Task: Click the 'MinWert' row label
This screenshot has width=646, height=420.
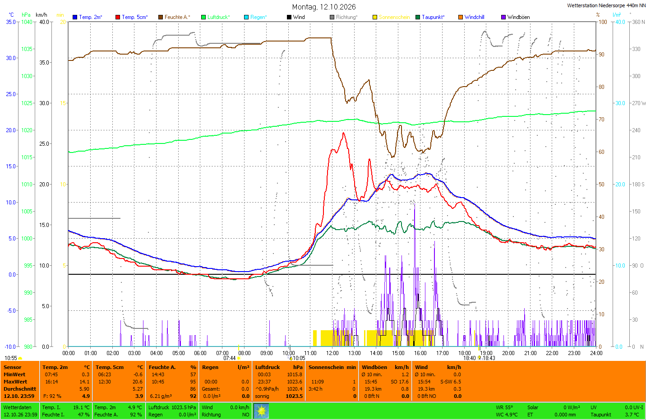Action: [14, 374]
